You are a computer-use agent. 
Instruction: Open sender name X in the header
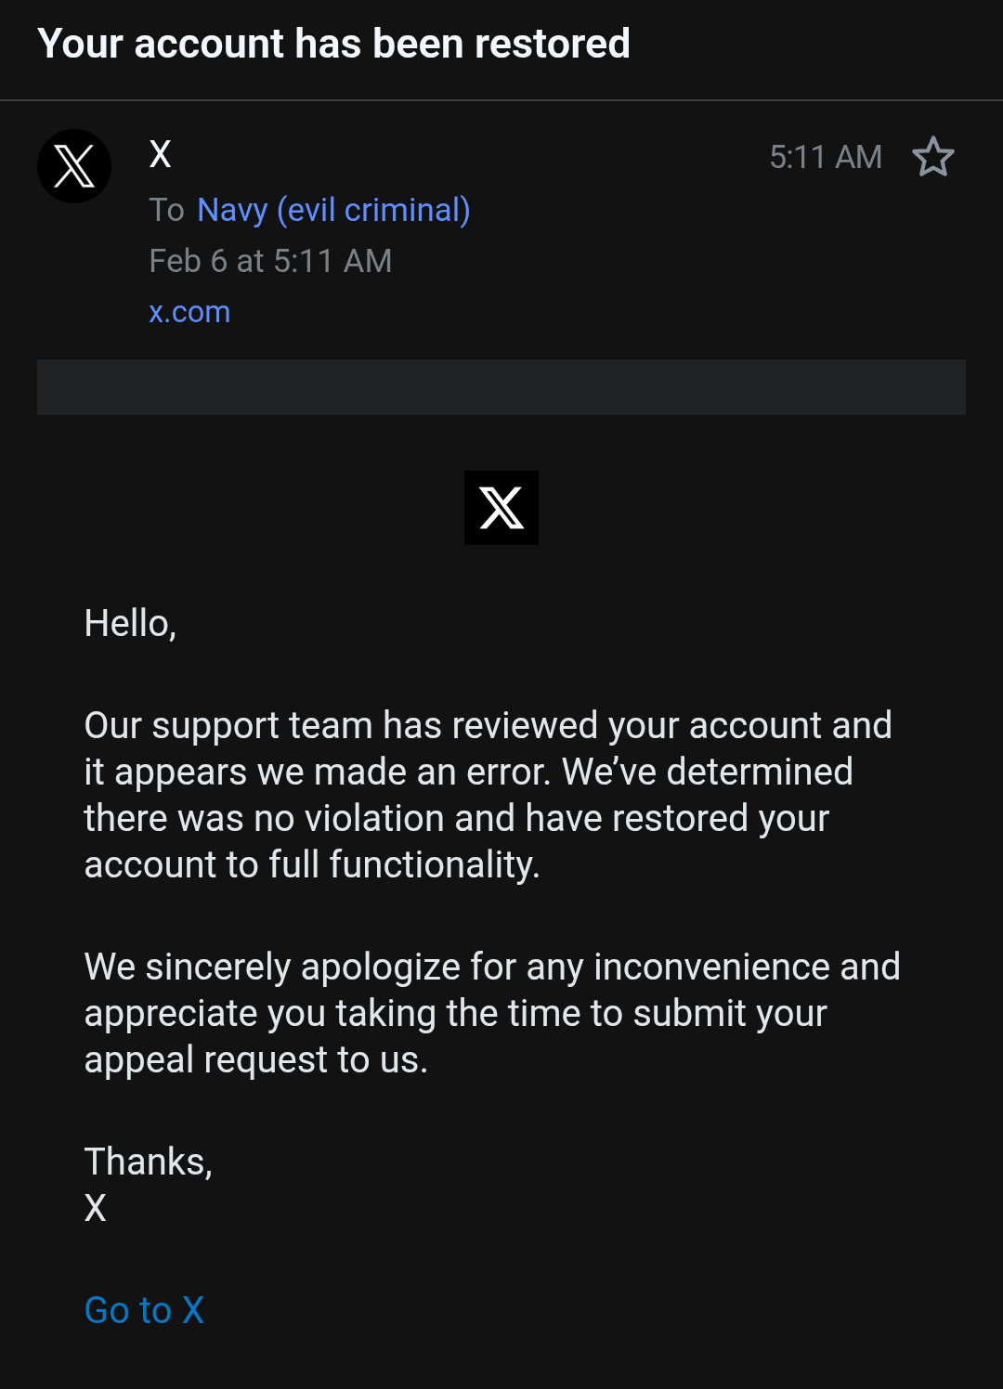click(x=161, y=154)
